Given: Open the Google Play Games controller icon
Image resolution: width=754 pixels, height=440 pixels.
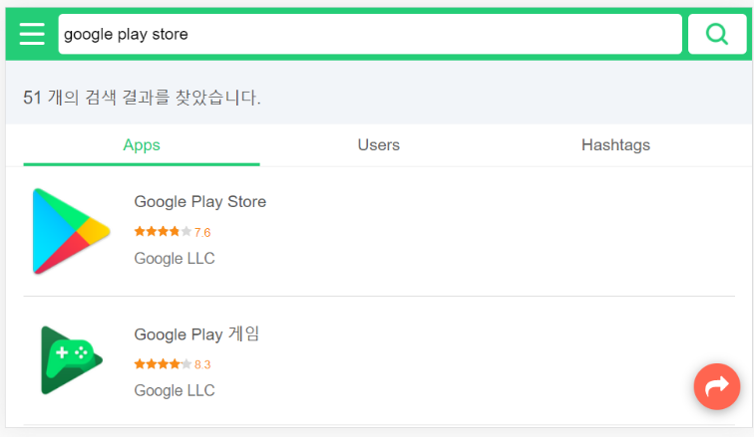Looking at the screenshot, I should click(71, 360).
